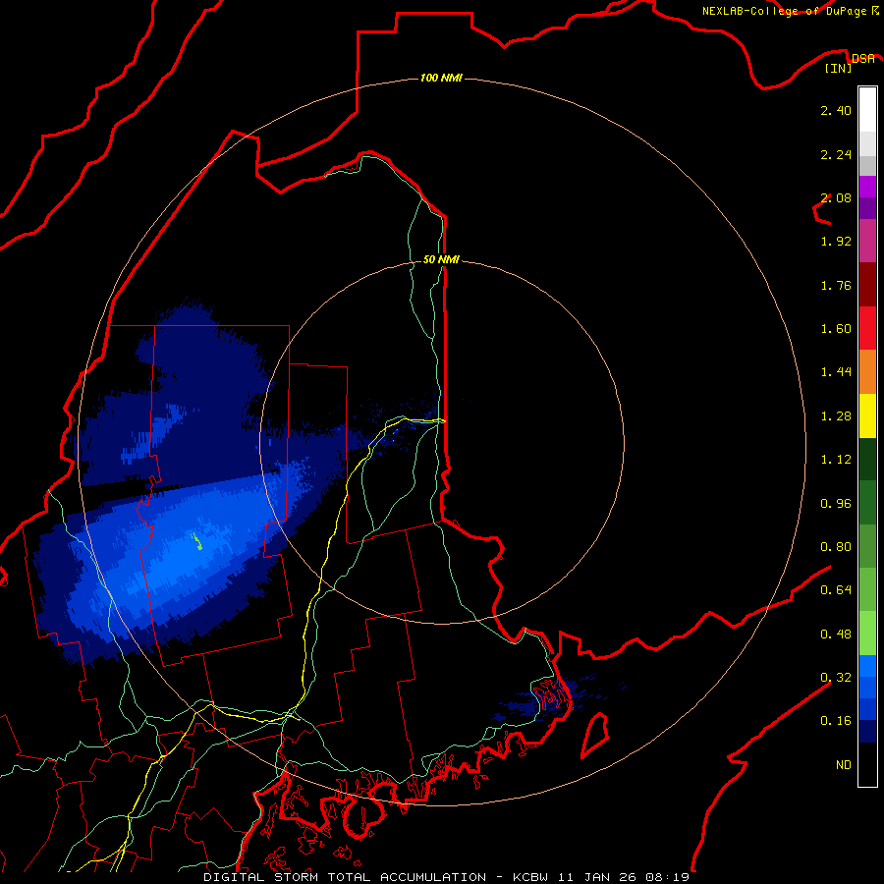Image resolution: width=884 pixels, height=884 pixels.
Task: Select the bright red swatch beside 1.60
Action: (867, 328)
